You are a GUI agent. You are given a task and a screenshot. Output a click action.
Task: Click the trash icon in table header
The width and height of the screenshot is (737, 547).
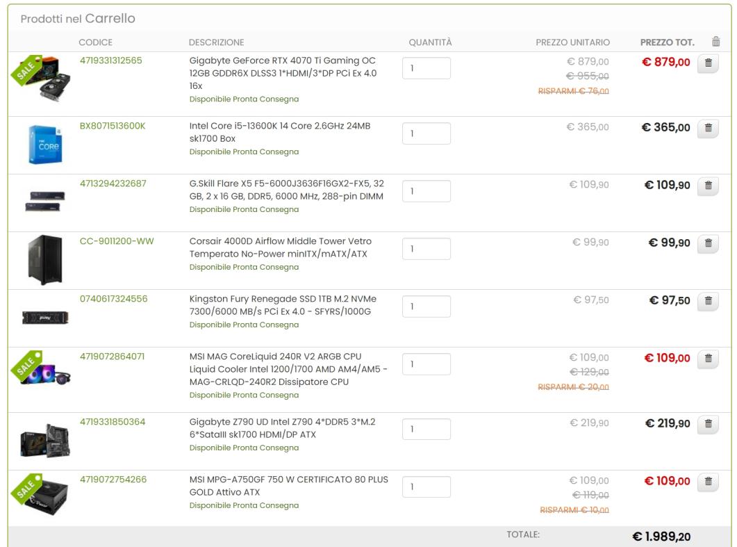pos(715,42)
